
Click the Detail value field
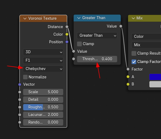[43, 100]
